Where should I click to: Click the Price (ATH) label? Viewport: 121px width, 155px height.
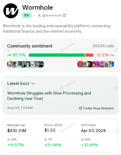pos(53,125)
